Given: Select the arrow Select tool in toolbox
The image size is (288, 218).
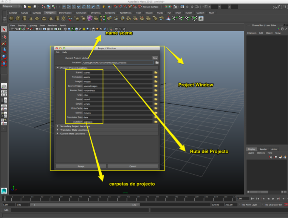Looking at the screenshot, I should coord(4,30).
